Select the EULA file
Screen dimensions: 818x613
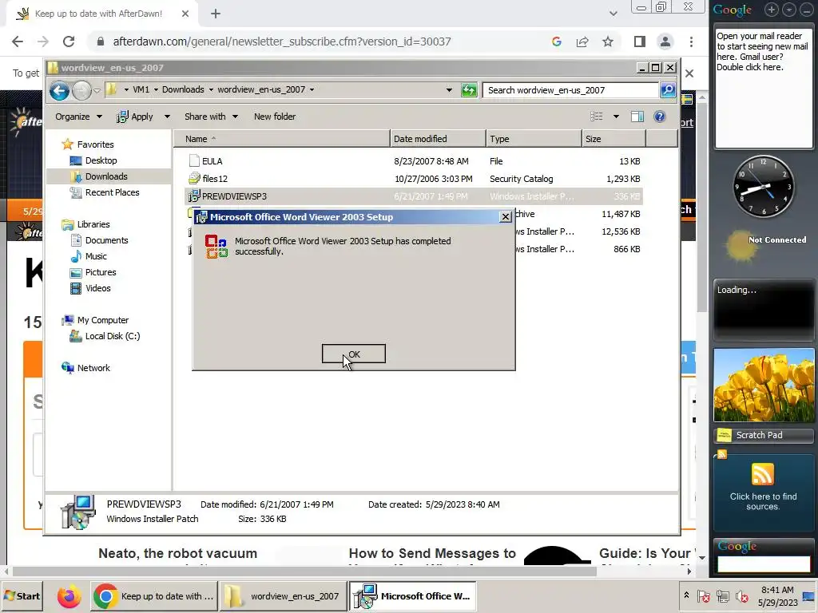212,161
